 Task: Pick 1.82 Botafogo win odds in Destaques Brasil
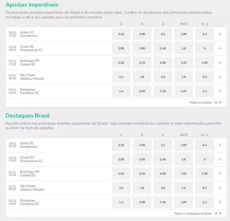pyautogui.click(x=121, y=173)
